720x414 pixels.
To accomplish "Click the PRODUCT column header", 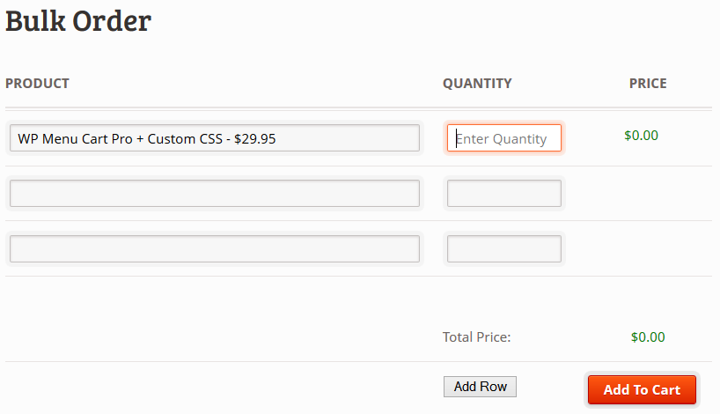I will click(x=37, y=84).
